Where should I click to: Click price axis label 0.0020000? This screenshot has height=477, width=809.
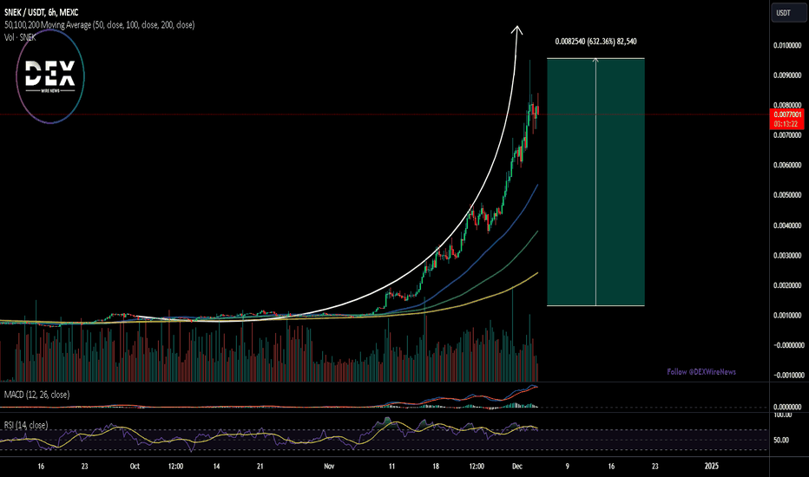click(x=787, y=285)
